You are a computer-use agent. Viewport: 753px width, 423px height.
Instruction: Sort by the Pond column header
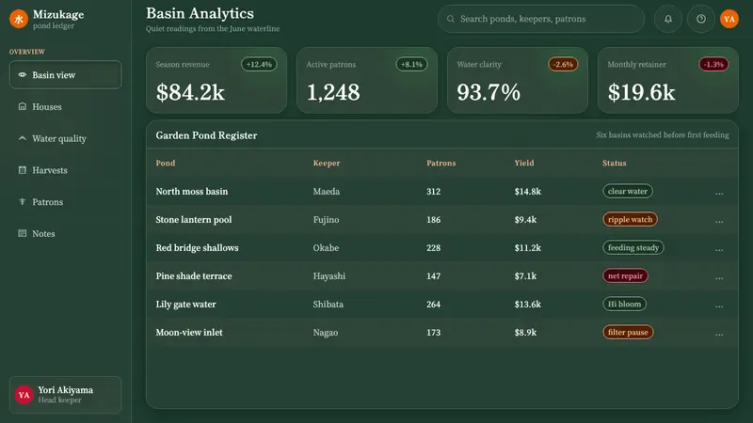pyautogui.click(x=166, y=163)
